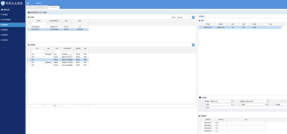Screen dimensions: 287x134
Task: Click the 사용 field showing 2.75
Action: [257, 105]
